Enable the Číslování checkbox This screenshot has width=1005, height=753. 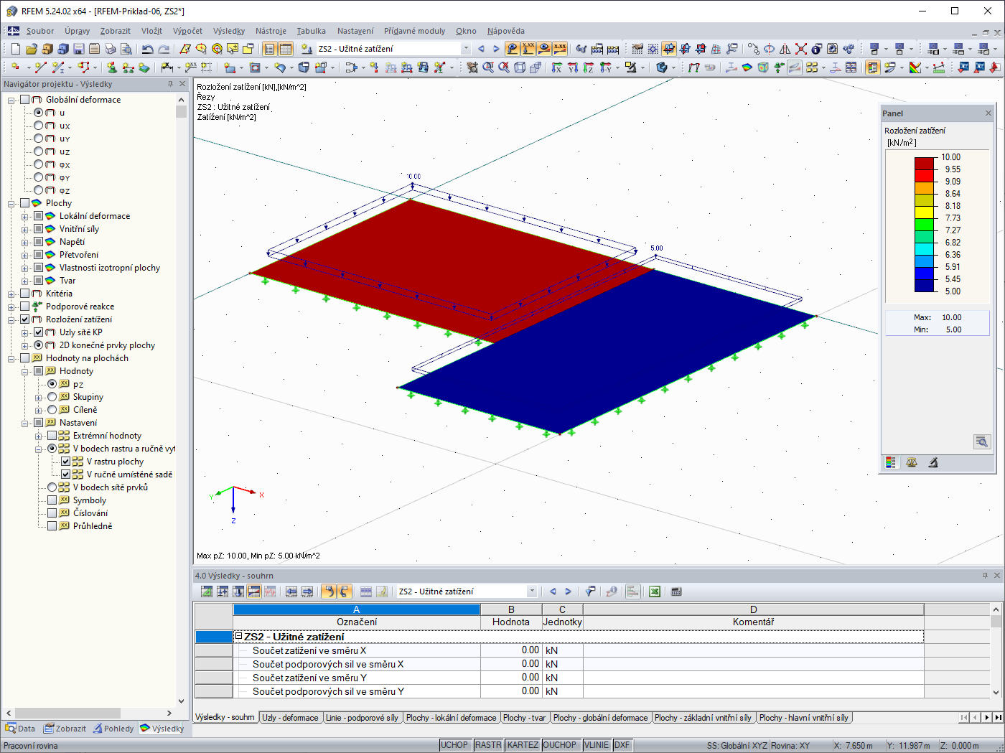(52, 513)
